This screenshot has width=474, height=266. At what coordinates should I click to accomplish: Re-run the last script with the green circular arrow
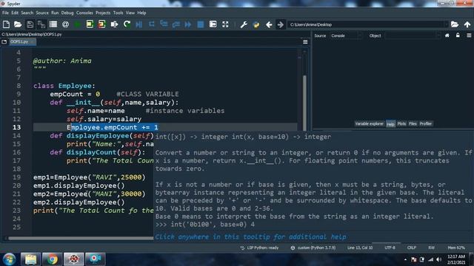(127, 24)
